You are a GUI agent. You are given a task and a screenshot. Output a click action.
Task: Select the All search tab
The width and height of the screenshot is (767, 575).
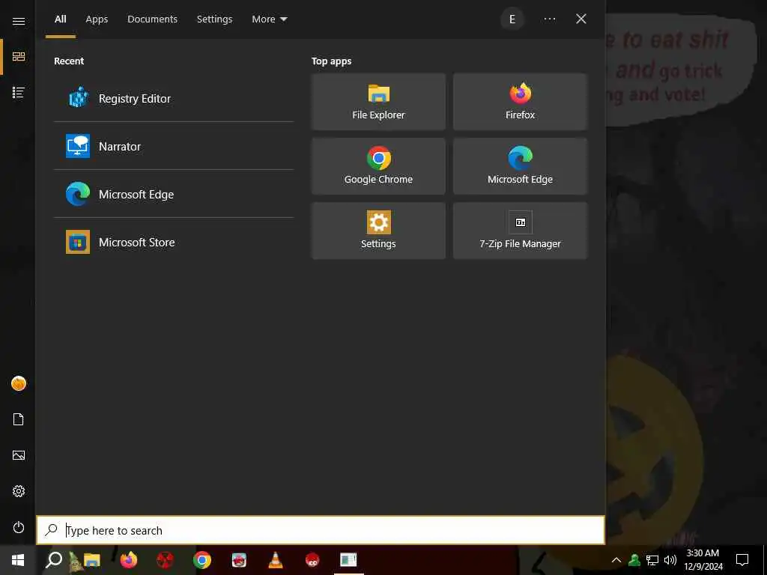click(60, 19)
